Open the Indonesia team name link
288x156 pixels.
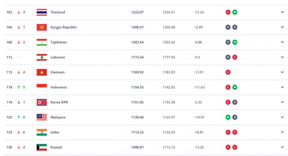point(58,87)
